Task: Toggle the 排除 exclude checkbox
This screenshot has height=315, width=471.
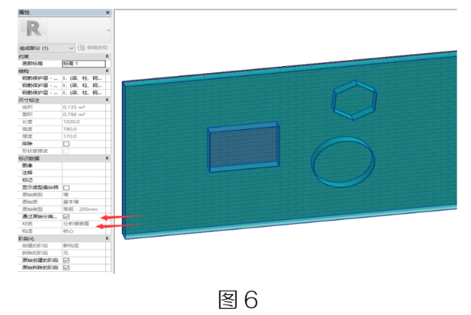Action: pos(66,144)
